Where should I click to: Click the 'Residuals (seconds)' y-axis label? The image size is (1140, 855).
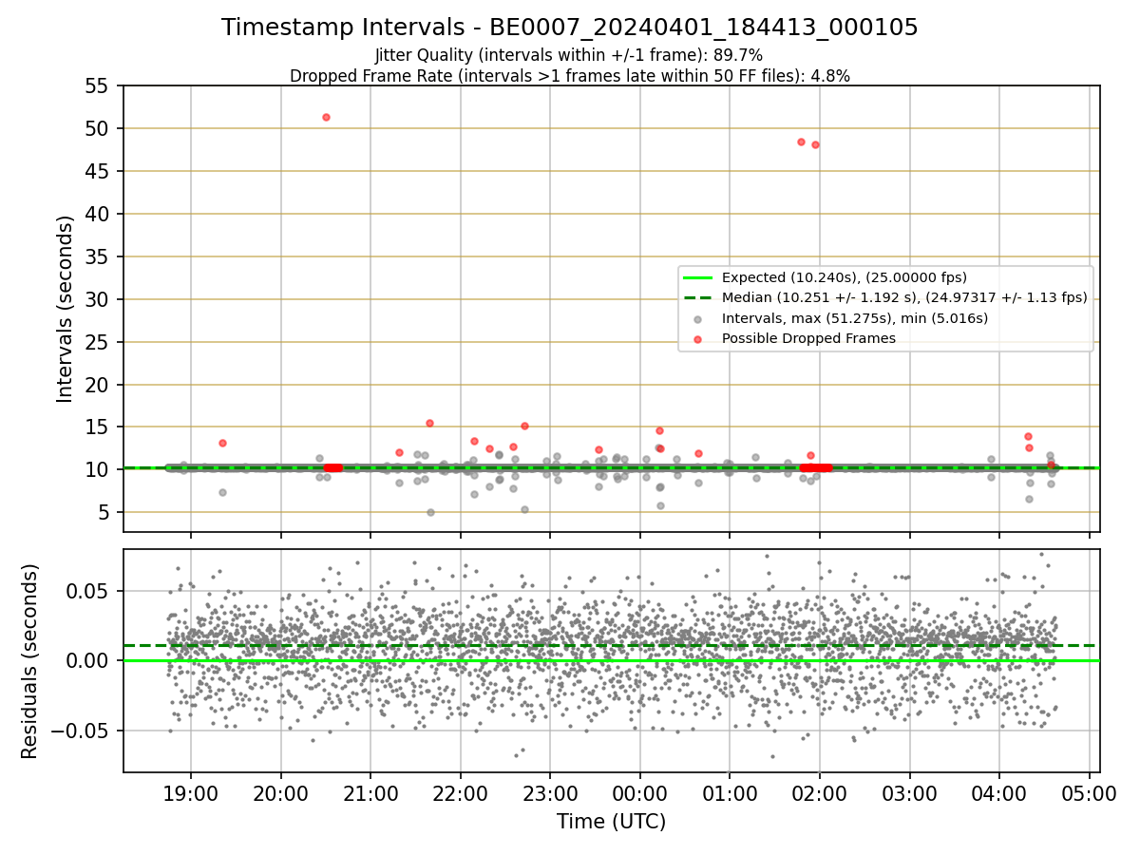click(x=30, y=661)
